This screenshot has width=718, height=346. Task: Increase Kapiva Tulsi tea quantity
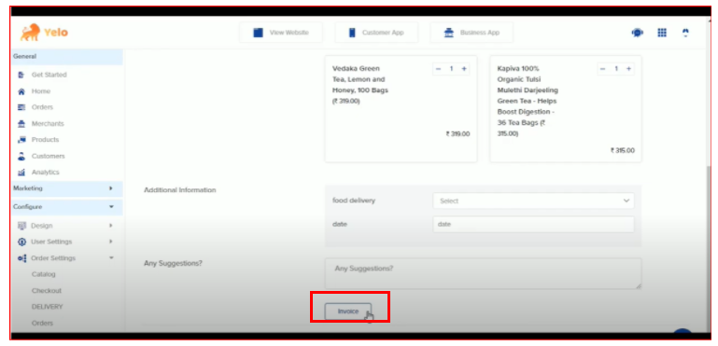[x=628, y=69]
